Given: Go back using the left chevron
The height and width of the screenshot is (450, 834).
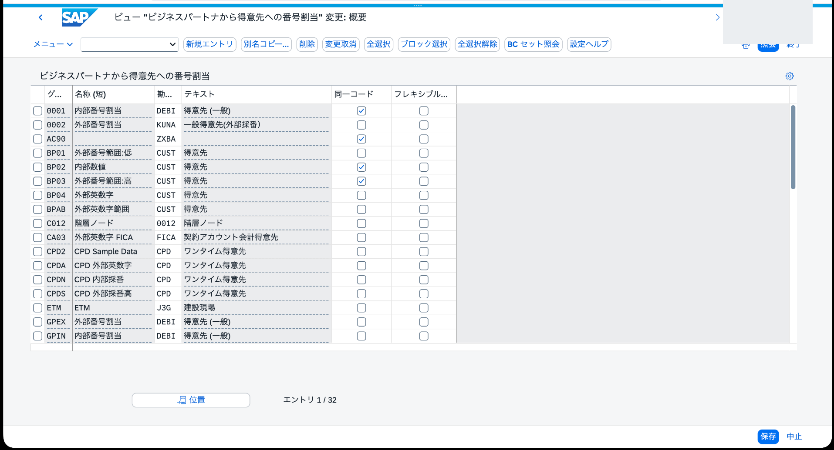Looking at the screenshot, I should [41, 17].
